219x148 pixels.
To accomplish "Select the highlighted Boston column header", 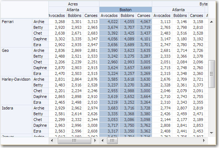I will click(126, 10).
